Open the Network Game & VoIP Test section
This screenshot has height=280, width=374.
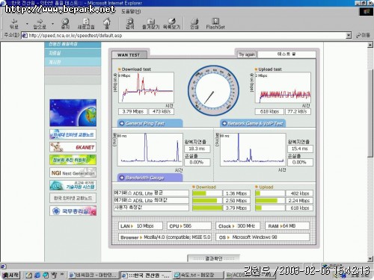pos(253,123)
